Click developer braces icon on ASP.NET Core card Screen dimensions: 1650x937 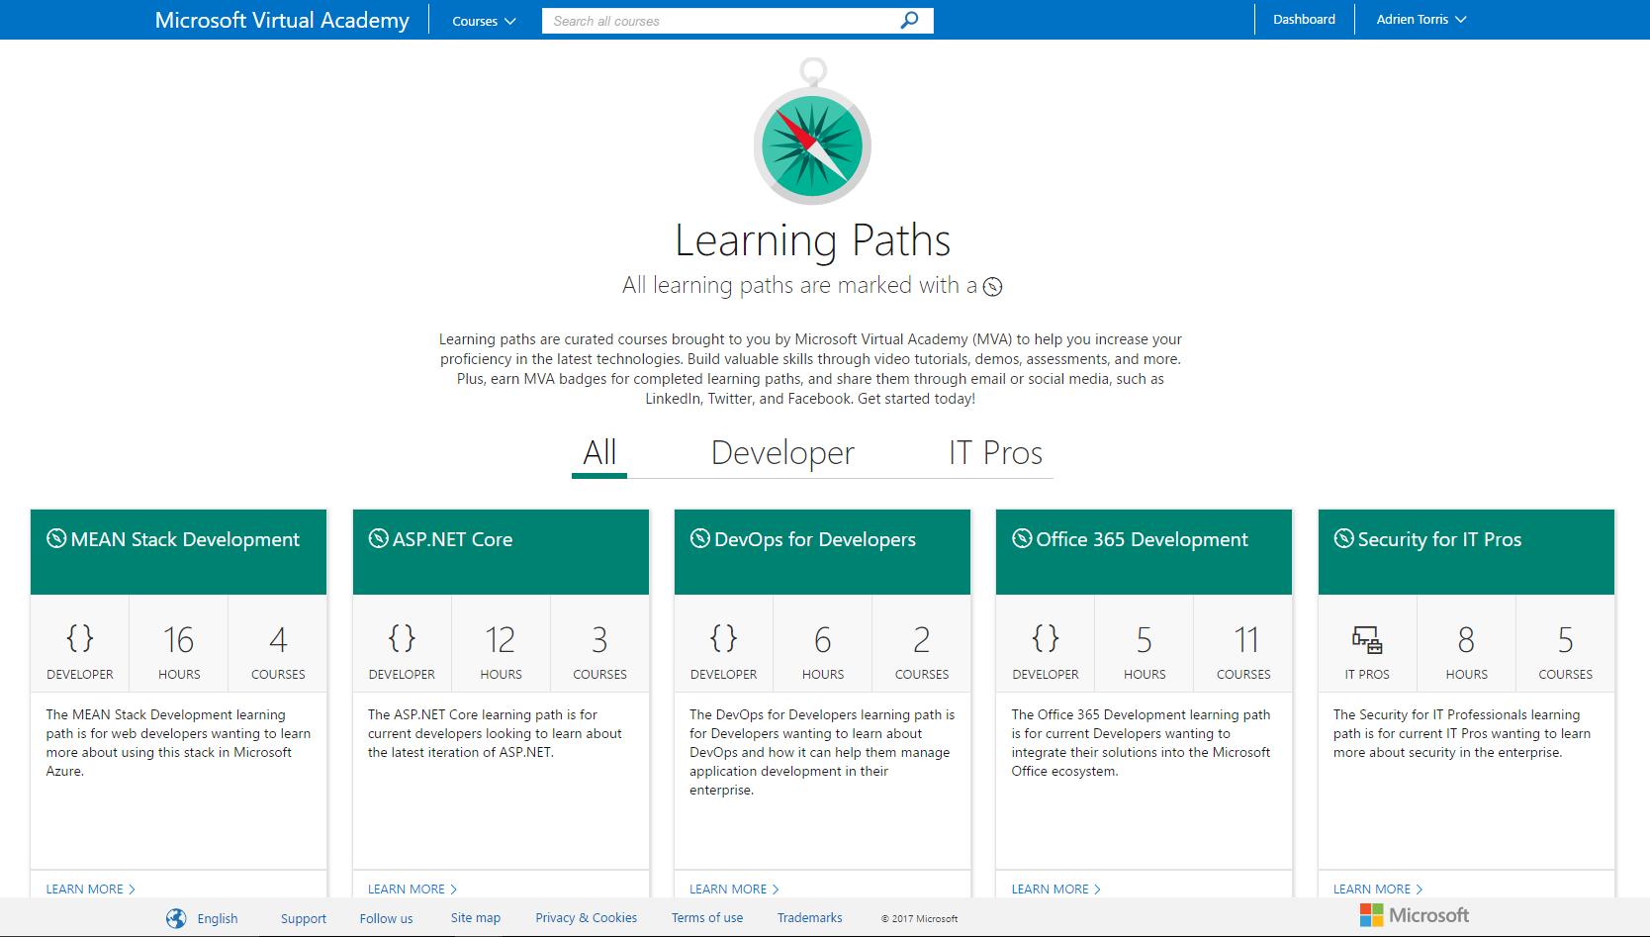tap(402, 638)
